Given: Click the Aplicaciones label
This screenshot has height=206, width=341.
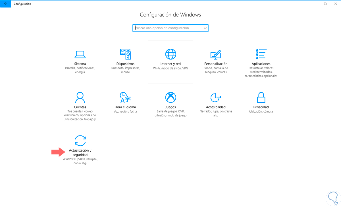Looking at the screenshot, I should [261, 64].
